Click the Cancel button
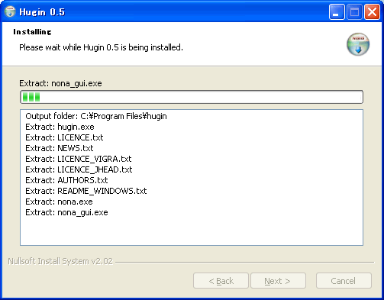The width and height of the screenshot is (384, 300). click(344, 281)
